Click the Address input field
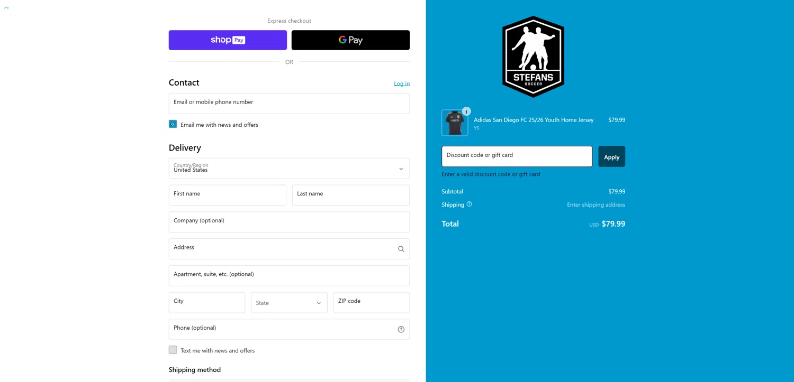 pos(289,249)
